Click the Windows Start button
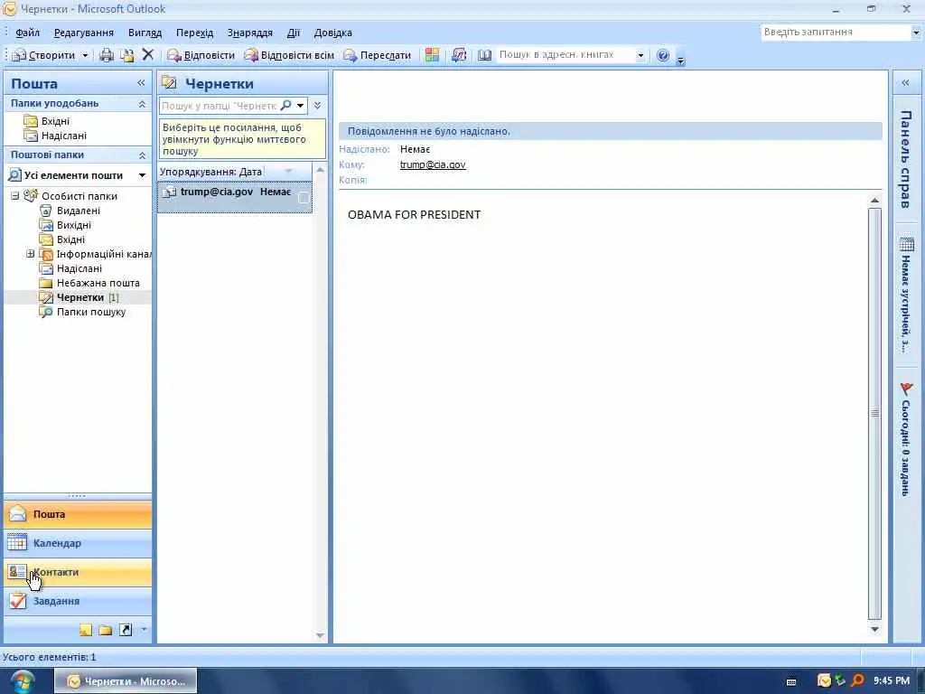Image resolution: width=925 pixels, height=694 pixels. (23, 681)
